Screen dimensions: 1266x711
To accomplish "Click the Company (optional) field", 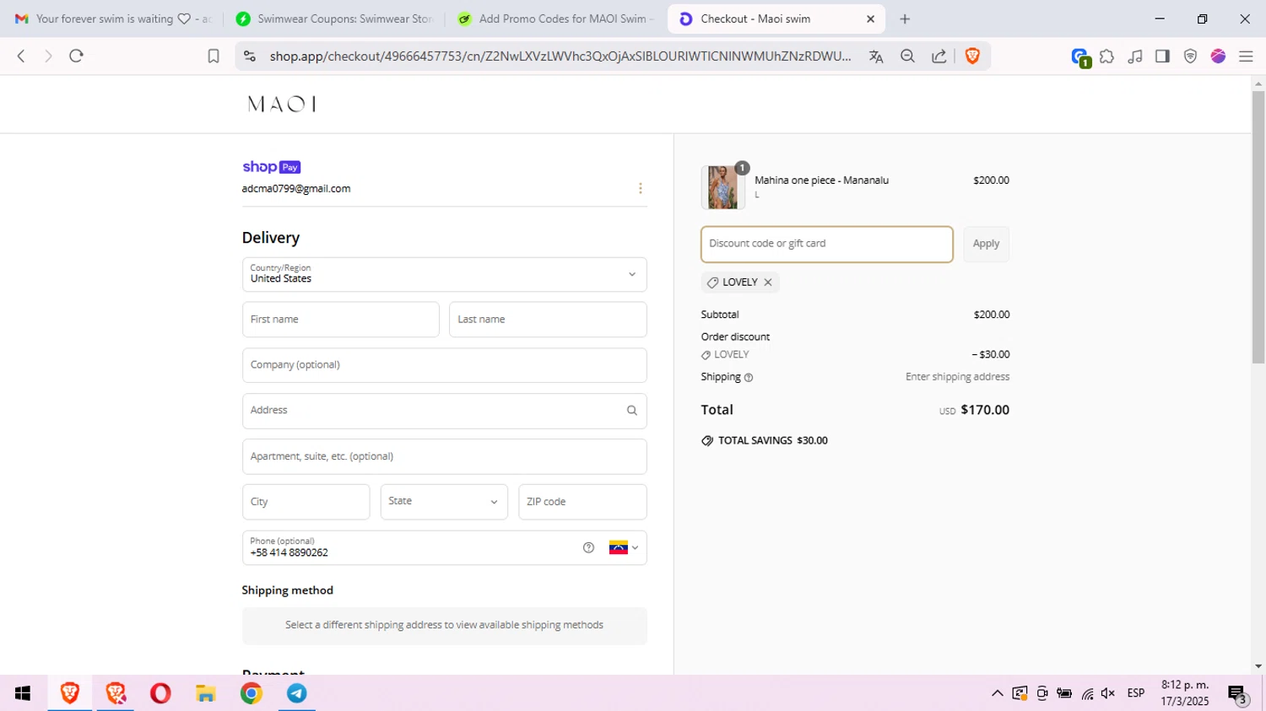I will tap(445, 365).
